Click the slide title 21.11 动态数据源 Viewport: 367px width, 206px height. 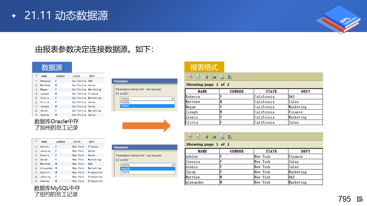[x=66, y=15]
